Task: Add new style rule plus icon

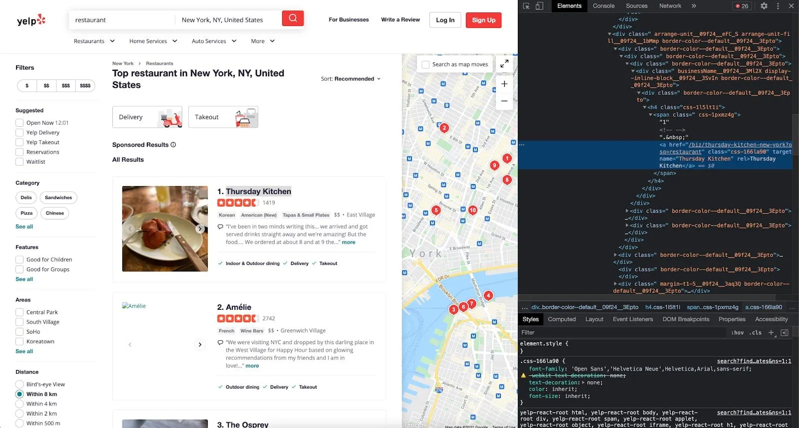Action: coord(771,333)
